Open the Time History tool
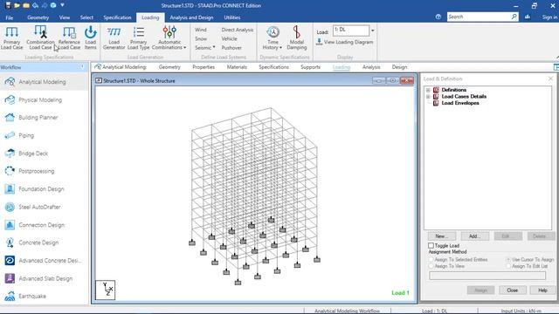The image size is (559, 314). (273, 38)
